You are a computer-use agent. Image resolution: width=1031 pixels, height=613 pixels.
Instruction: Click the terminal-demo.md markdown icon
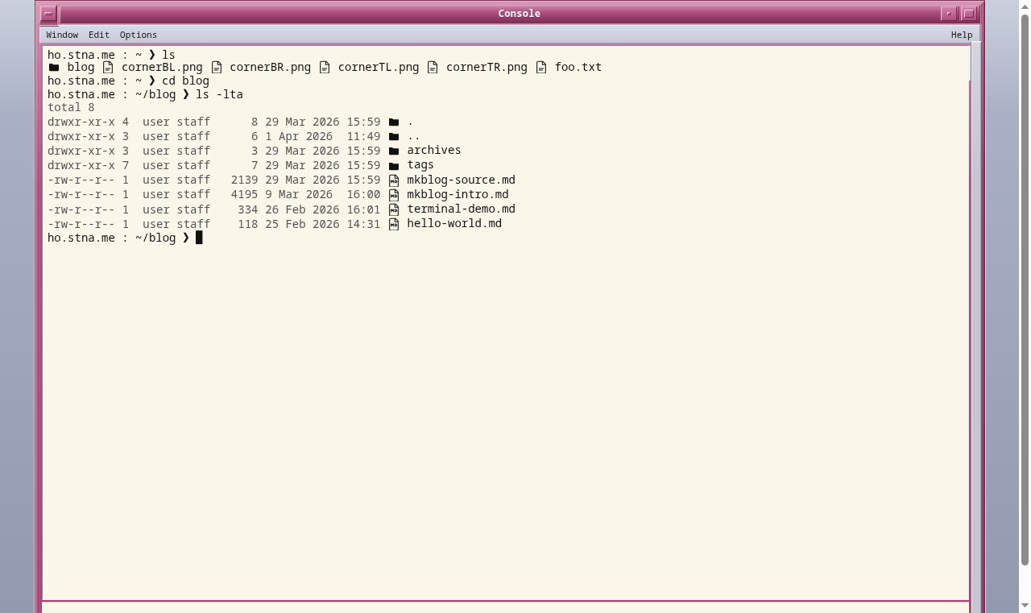pos(394,209)
